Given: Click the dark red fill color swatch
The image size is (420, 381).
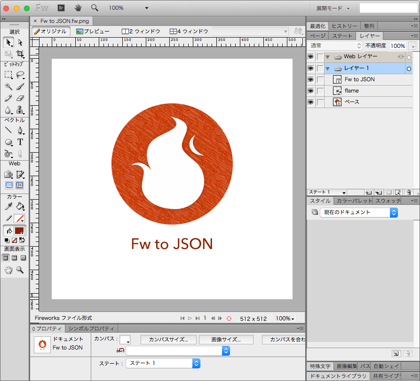Looking at the screenshot, I should pos(19,231).
